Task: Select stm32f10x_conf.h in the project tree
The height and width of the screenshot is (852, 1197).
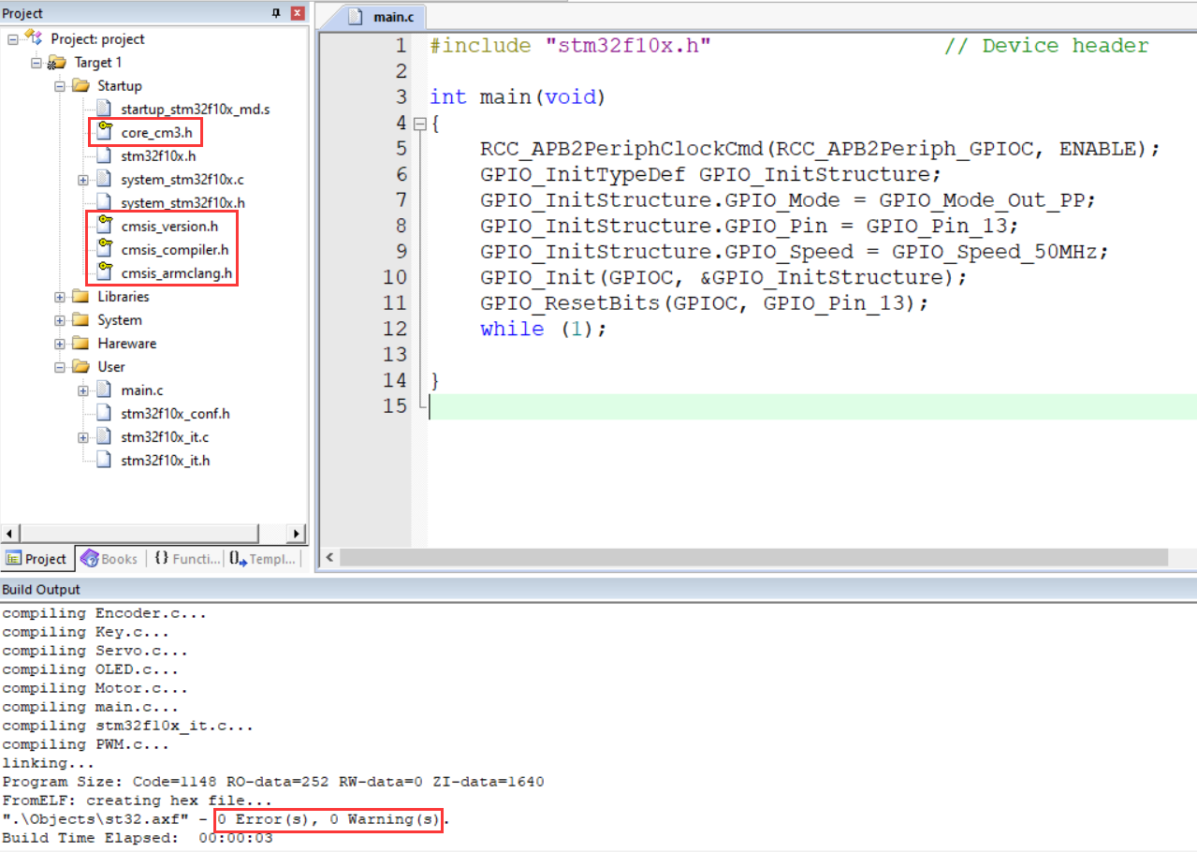Action: [174, 413]
